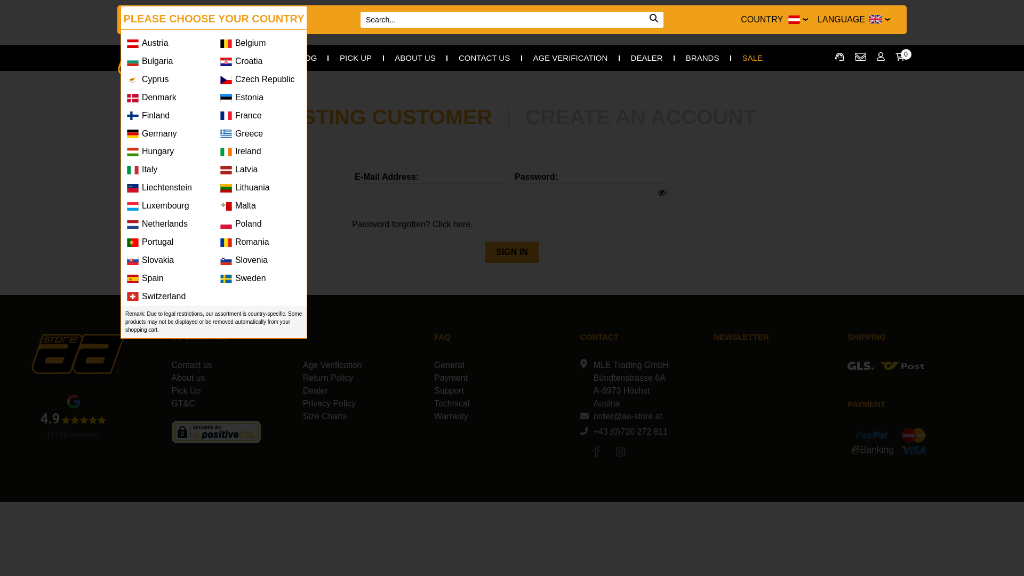Toggle password visibility eye icon

click(662, 193)
